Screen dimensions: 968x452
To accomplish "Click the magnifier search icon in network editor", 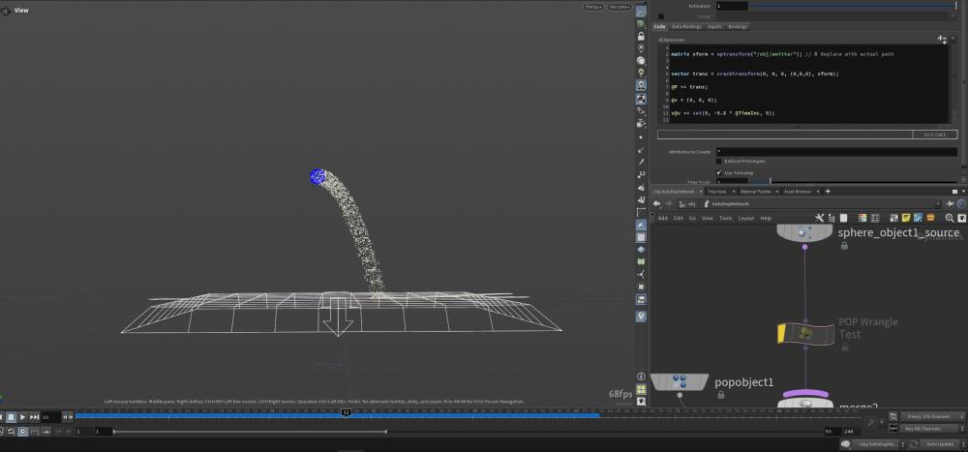I will (950, 218).
